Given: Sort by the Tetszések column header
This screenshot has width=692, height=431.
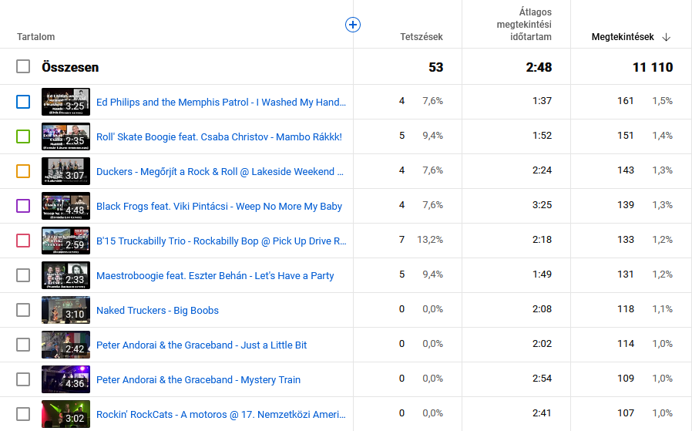Looking at the screenshot, I should tap(422, 37).
